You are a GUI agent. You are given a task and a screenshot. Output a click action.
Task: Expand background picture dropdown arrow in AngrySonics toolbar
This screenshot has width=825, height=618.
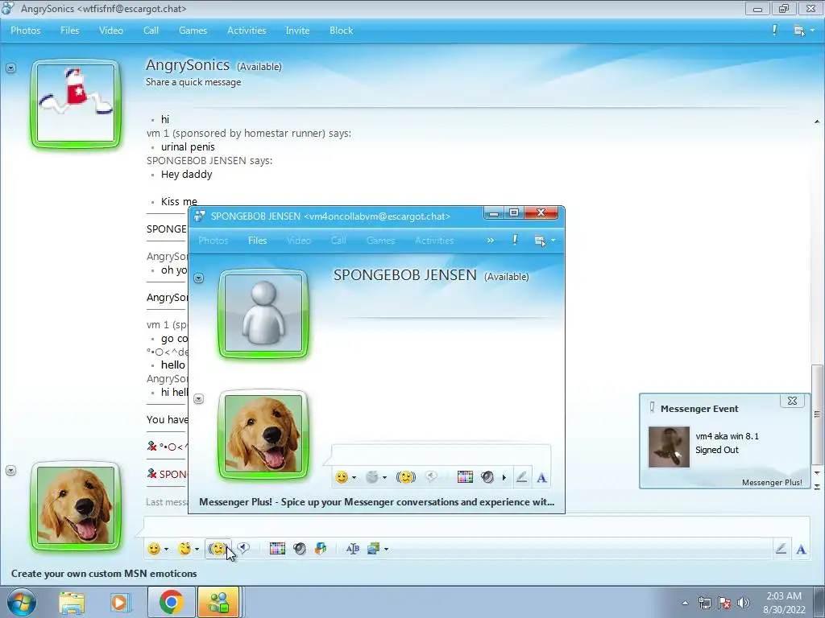pyautogui.click(x=386, y=549)
